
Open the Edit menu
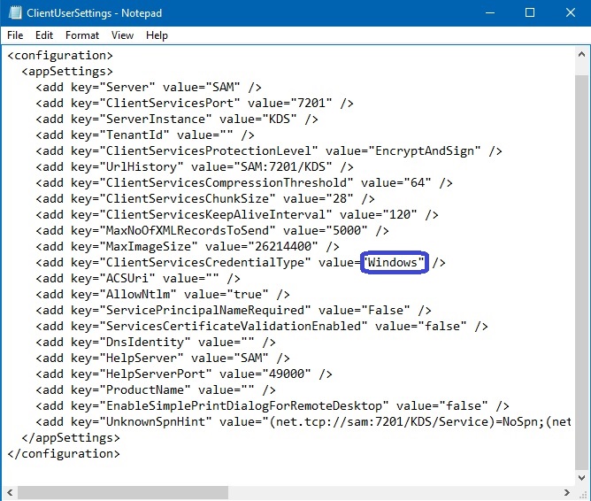tap(44, 35)
